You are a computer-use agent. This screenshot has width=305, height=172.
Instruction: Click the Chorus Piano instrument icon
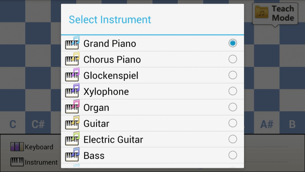point(72,59)
